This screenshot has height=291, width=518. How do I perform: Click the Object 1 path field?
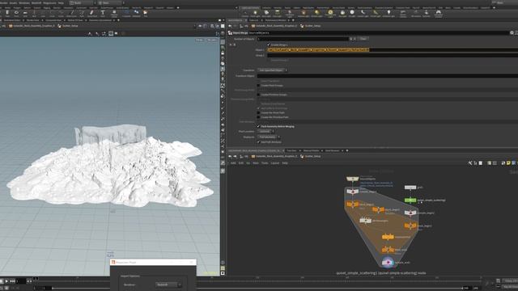click(x=393, y=50)
